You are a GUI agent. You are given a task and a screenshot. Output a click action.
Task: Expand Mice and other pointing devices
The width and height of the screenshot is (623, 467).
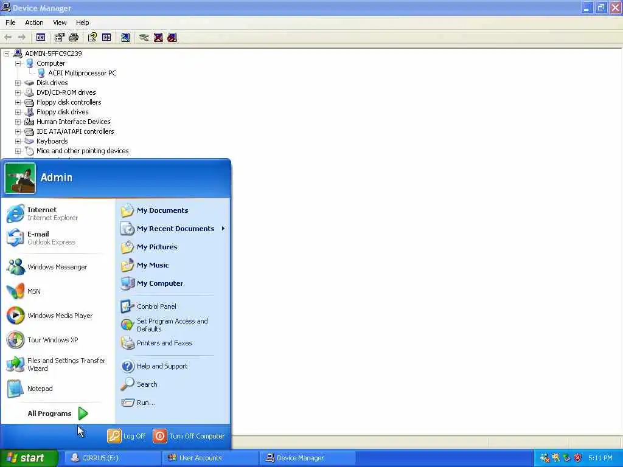[18, 151]
